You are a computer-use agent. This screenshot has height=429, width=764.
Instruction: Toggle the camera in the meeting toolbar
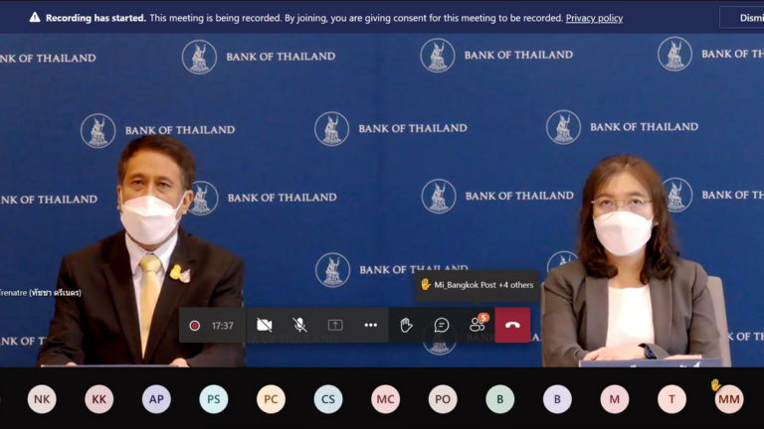pyautogui.click(x=264, y=325)
